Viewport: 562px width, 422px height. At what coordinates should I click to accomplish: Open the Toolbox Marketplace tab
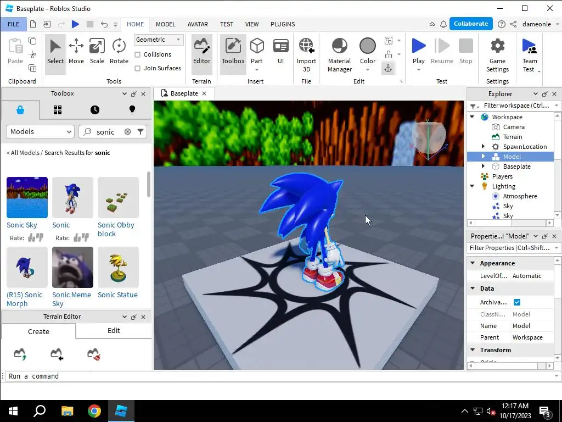20,110
